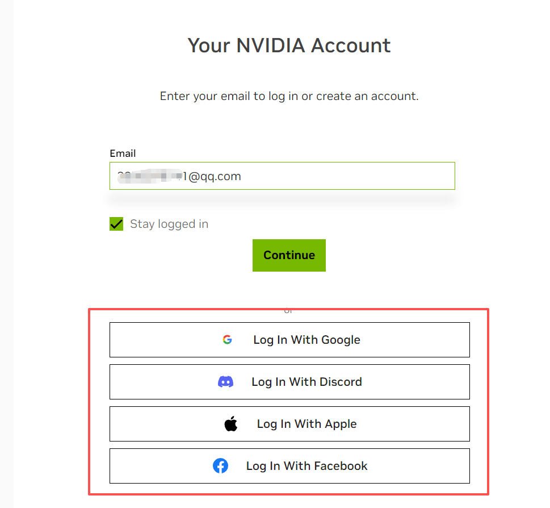Click the Facebook logo icon

coord(220,466)
